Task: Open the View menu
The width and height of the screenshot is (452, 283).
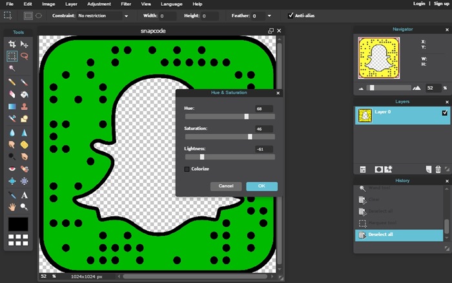Action: tap(146, 4)
